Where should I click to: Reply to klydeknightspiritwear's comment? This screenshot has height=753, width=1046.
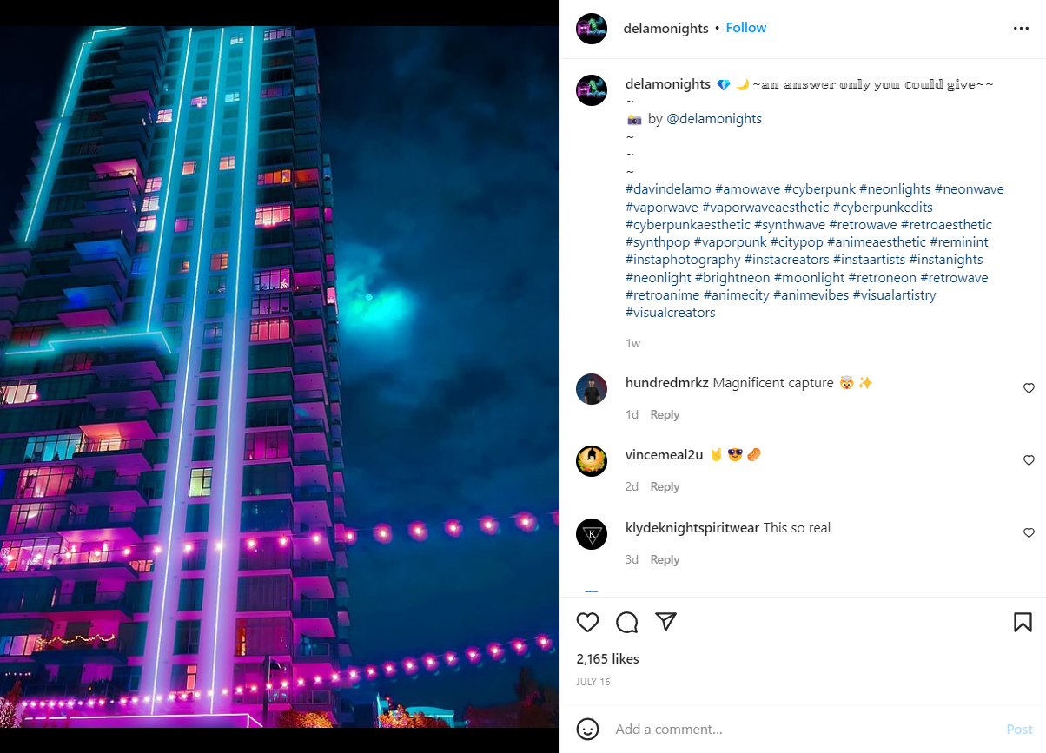click(665, 559)
